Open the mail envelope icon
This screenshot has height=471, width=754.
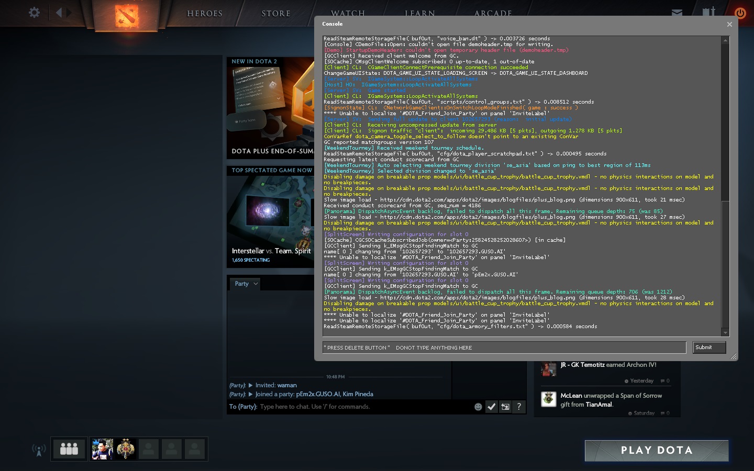coord(677,12)
